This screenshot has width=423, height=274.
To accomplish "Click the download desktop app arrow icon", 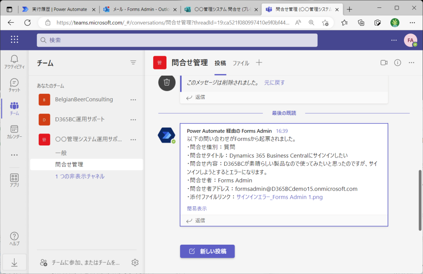I will (x=14, y=262).
